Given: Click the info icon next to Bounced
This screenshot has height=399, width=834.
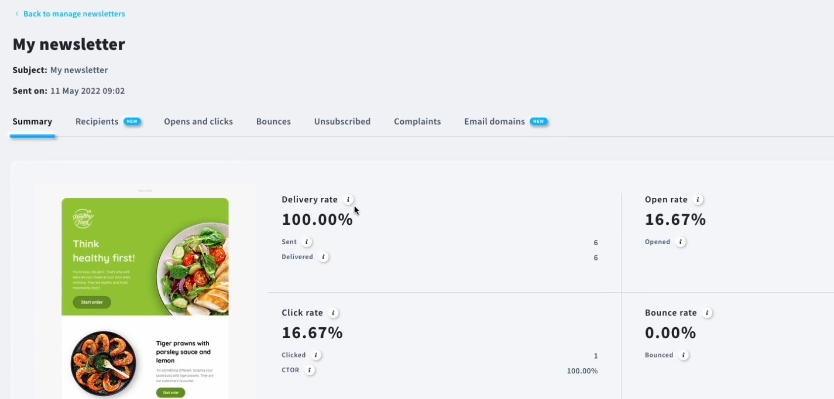Looking at the screenshot, I should pyautogui.click(x=683, y=355).
